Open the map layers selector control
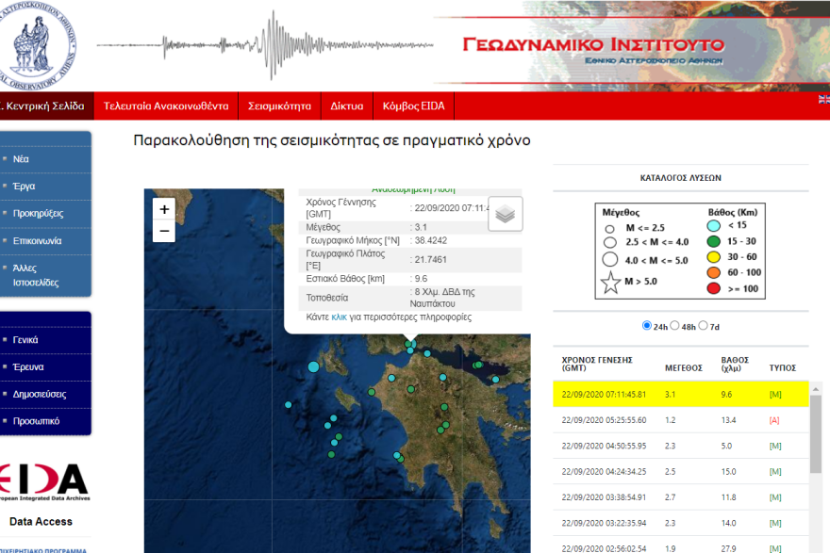The width and height of the screenshot is (830, 553). point(506,214)
